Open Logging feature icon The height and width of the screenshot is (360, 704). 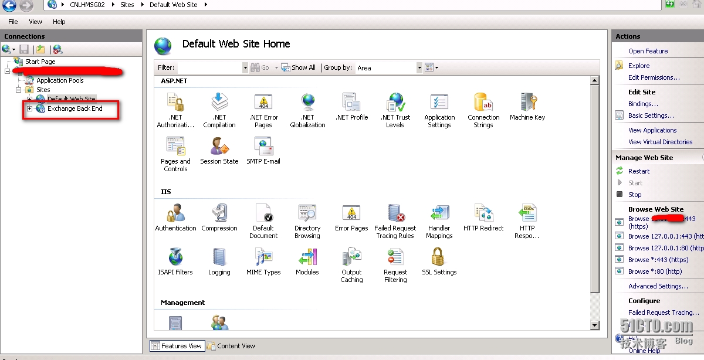(219, 261)
